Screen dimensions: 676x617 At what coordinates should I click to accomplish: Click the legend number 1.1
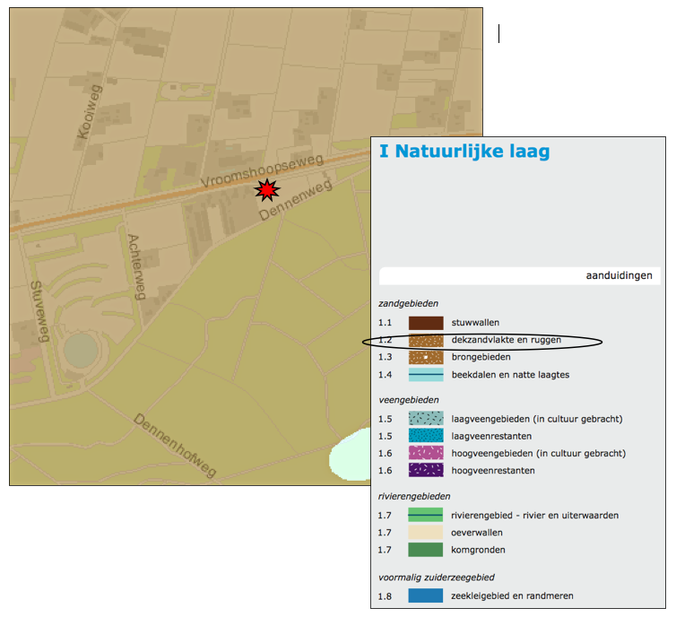click(x=385, y=323)
